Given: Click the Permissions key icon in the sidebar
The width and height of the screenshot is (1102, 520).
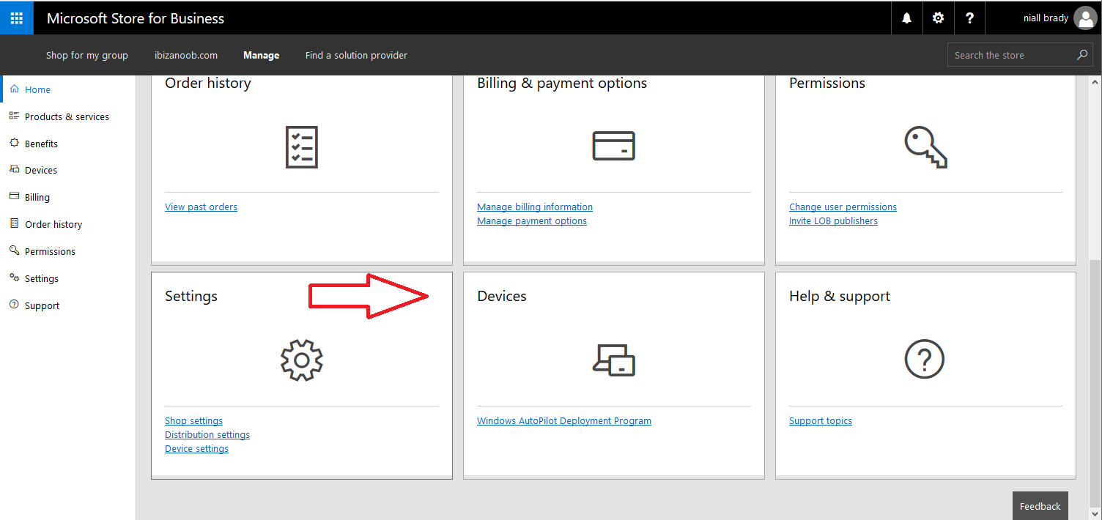Looking at the screenshot, I should [x=15, y=250].
